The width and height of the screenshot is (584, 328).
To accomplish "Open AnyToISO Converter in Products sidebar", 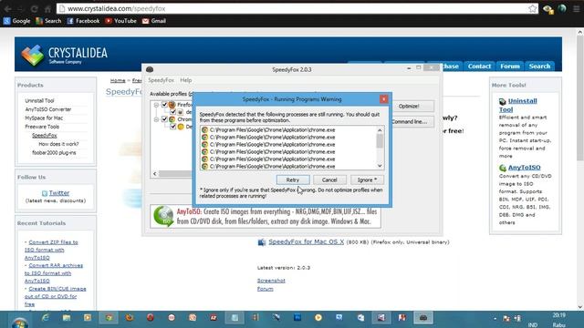I will click(48, 109).
